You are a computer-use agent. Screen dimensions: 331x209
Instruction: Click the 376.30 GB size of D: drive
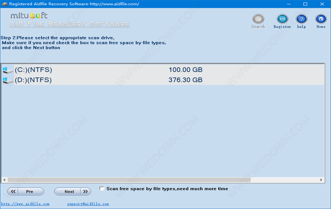point(185,80)
